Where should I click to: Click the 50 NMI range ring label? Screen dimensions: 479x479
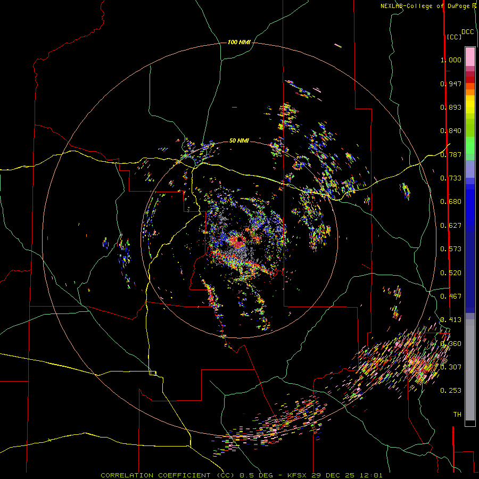[x=239, y=141]
